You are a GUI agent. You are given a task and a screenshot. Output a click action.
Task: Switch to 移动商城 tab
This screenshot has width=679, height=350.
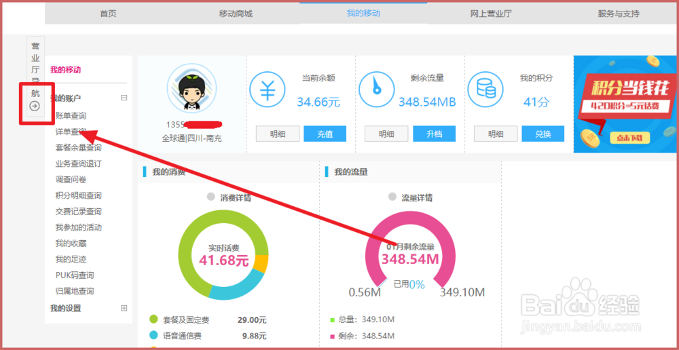coord(236,14)
